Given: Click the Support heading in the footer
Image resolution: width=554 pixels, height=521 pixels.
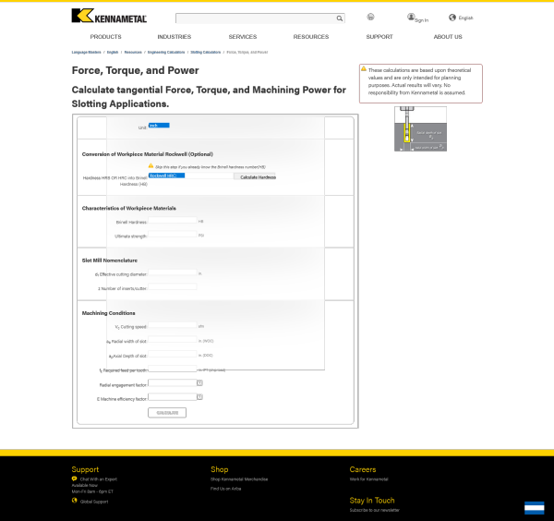Looking at the screenshot, I should point(85,469).
